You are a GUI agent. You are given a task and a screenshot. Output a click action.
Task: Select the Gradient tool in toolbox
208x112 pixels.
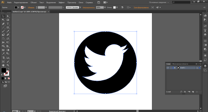[x=8, y=50]
